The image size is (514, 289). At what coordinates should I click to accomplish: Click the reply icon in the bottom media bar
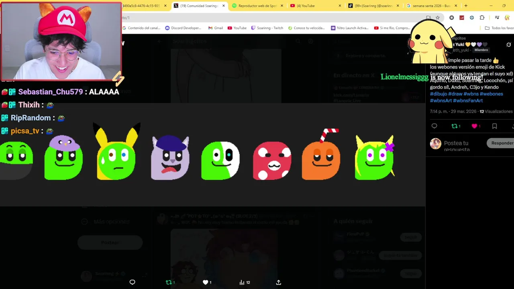(132, 282)
